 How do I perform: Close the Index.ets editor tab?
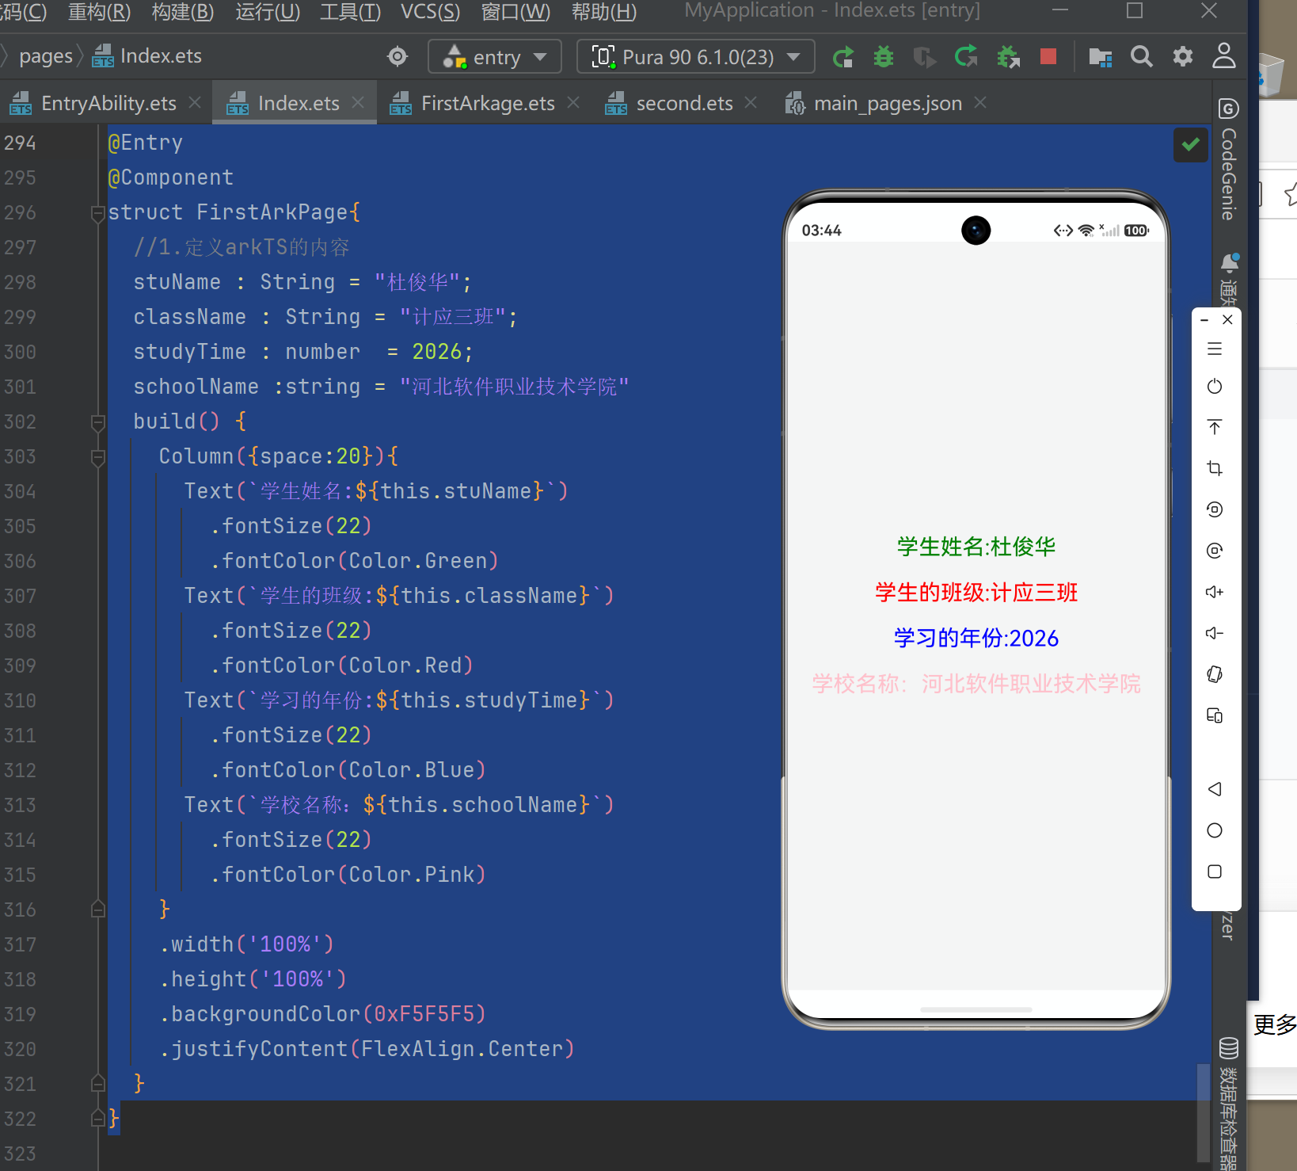pos(358,102)
